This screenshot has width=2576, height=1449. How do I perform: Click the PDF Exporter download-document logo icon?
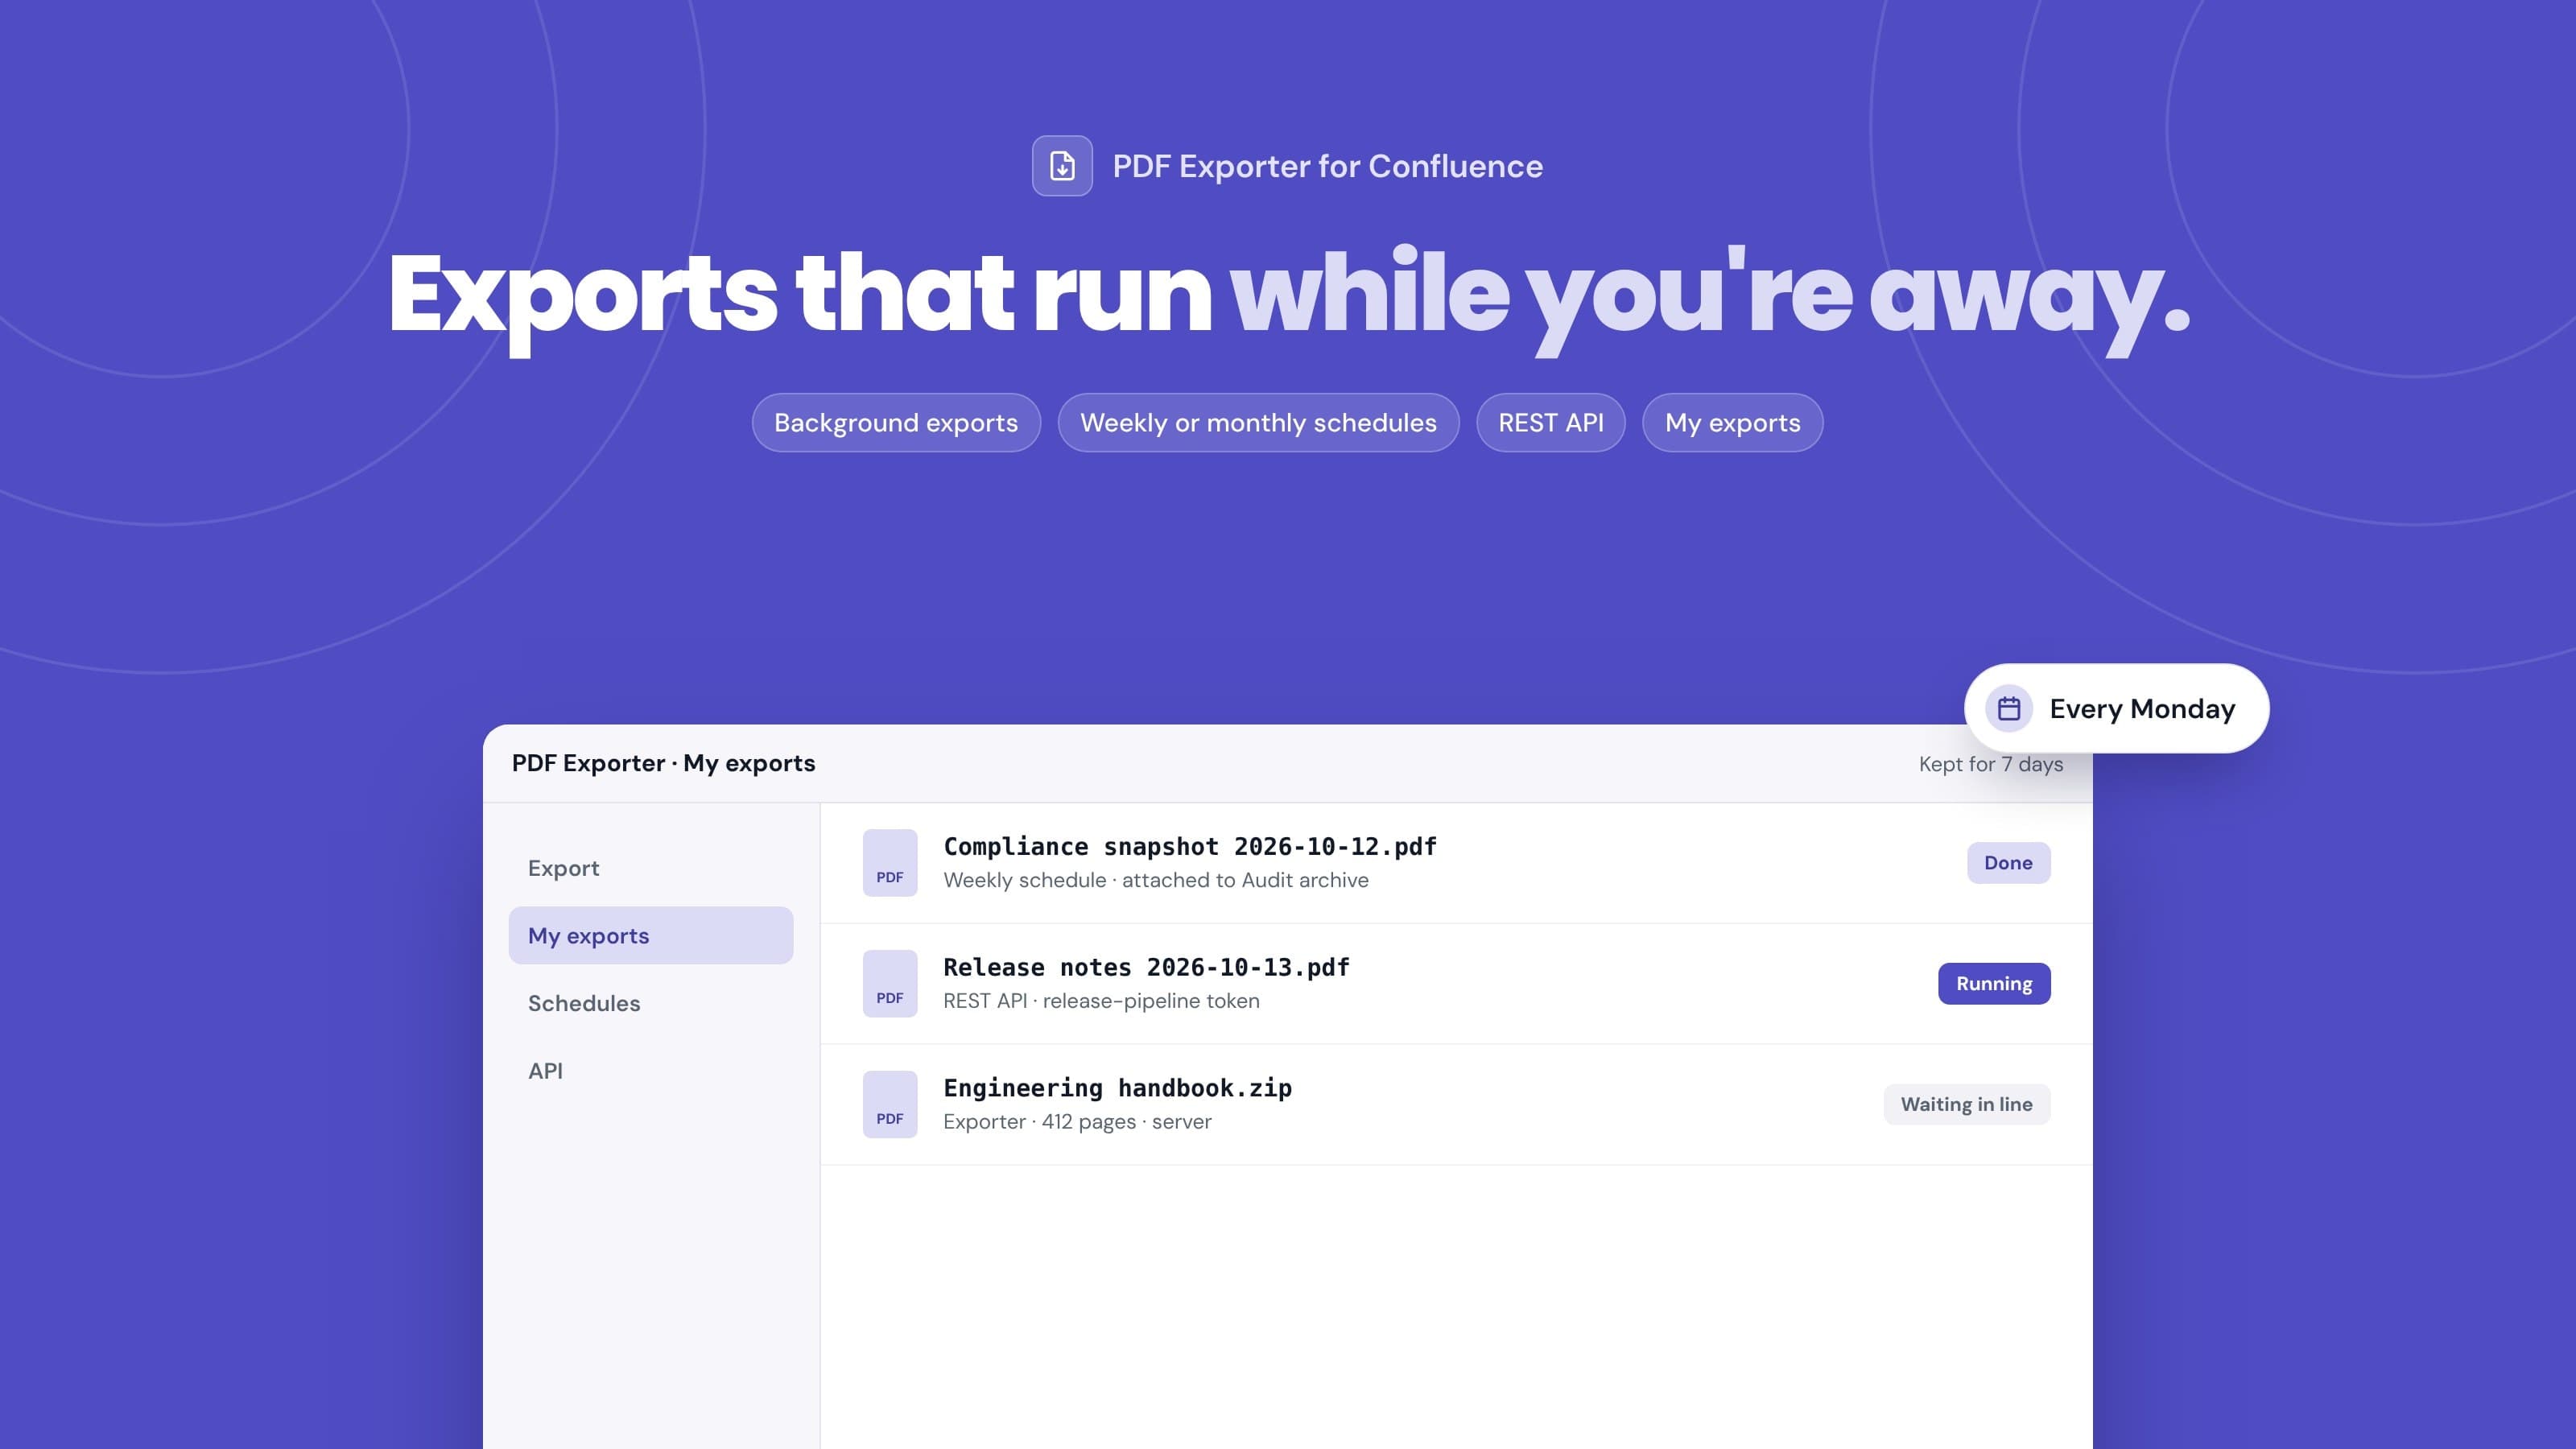point(1062,166)
